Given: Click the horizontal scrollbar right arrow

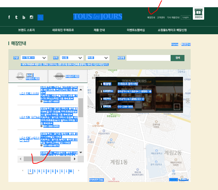Looking at the screenshot, I should [75, 159].
